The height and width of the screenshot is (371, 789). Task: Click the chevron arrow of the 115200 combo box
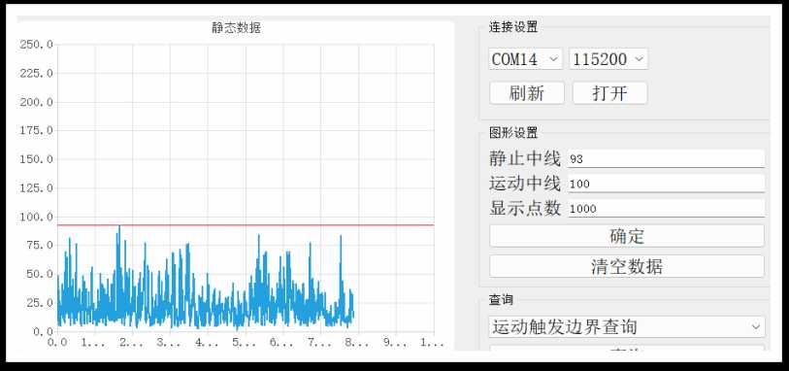639,59
